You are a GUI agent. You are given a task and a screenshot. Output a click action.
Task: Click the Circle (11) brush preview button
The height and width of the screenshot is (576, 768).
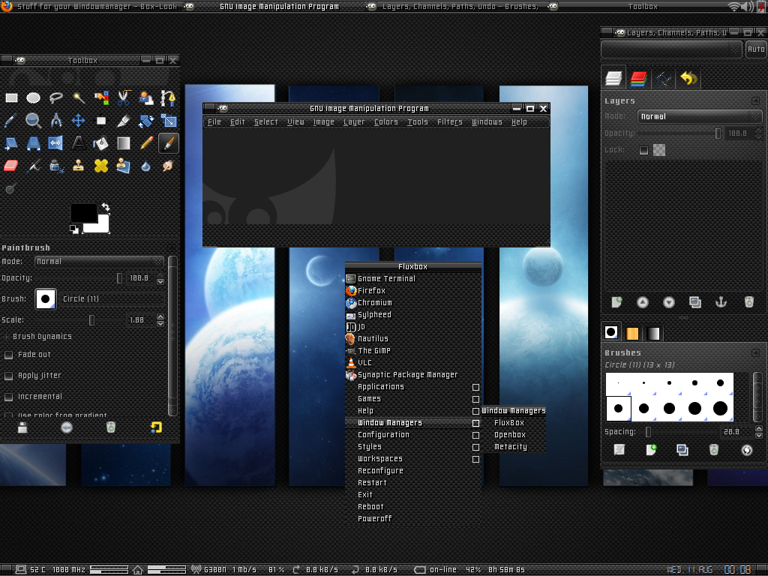(46, 298)
